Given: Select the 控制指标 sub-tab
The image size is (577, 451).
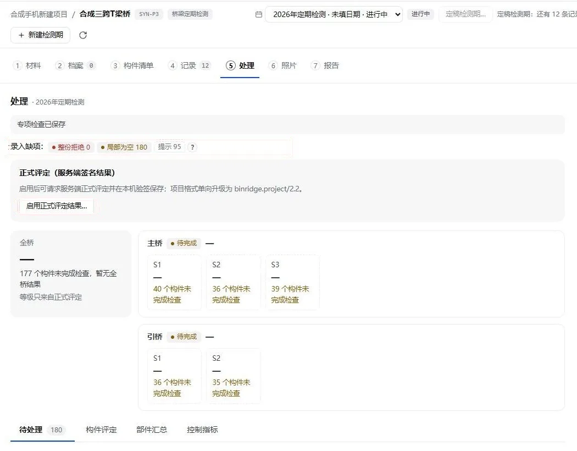Looking at the screenshot, I should (x=202, y=430).
